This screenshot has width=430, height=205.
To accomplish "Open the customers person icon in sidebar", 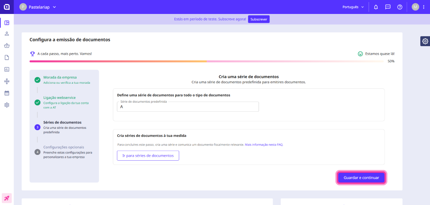I will (7, 34).
